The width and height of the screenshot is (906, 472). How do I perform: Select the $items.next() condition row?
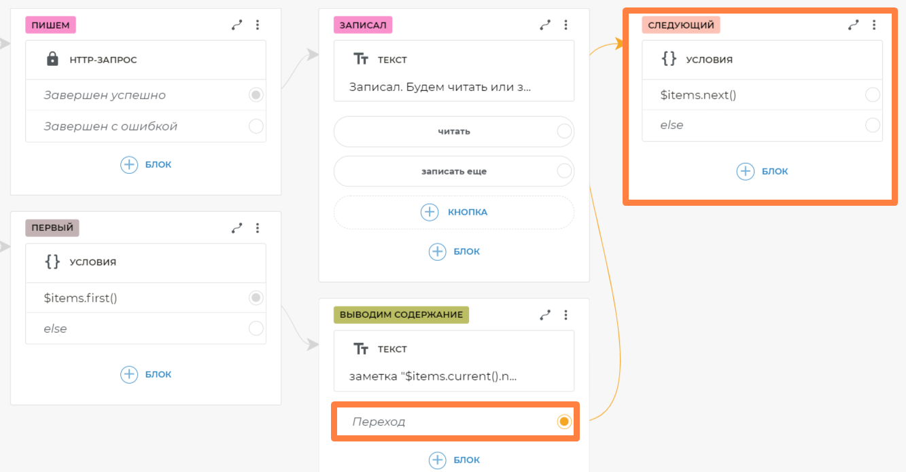(748, 95)
